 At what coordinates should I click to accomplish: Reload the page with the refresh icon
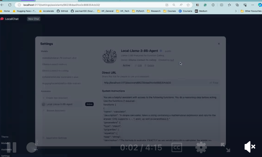pos(10,5)
